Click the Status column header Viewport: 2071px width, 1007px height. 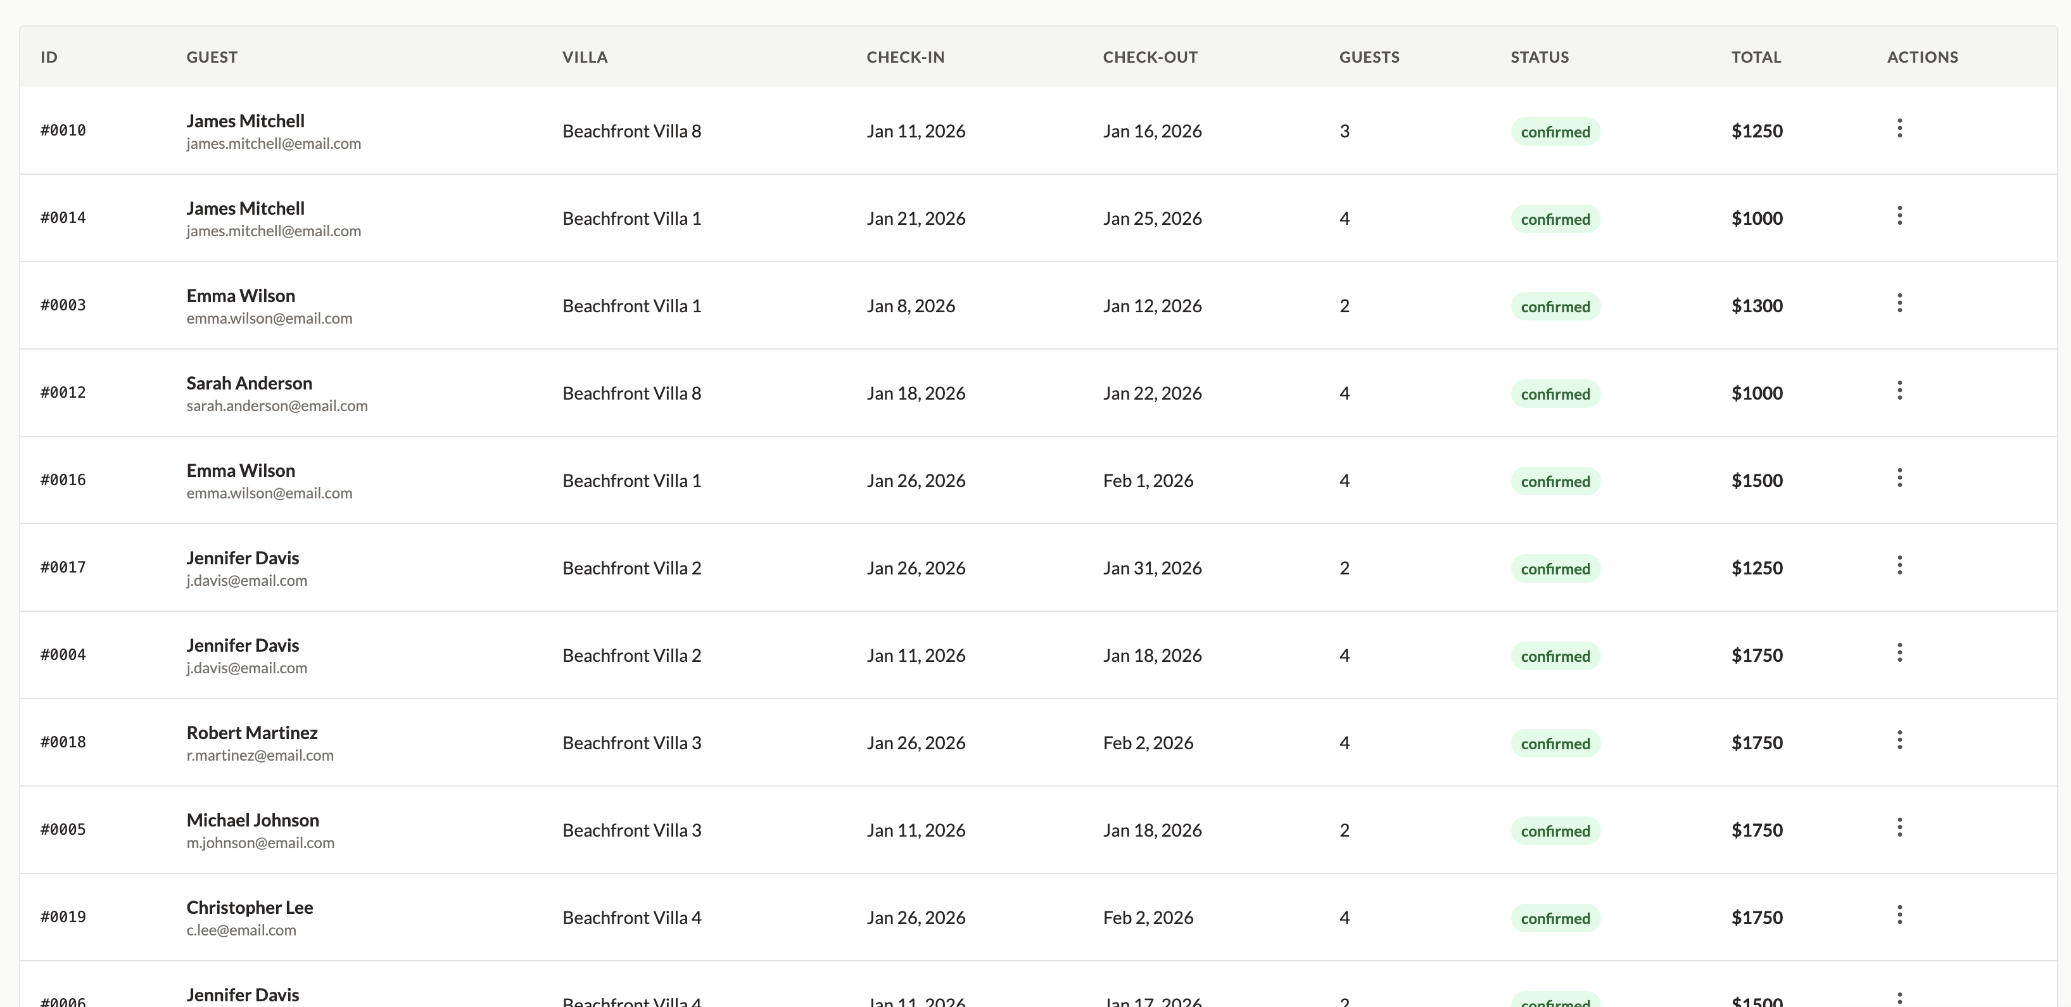[1539, 57]
